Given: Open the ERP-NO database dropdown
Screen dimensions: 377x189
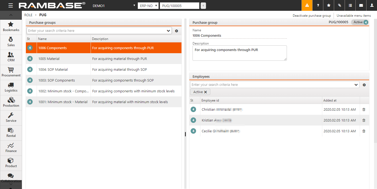Looking at the screenshot, I should (148, 6).
